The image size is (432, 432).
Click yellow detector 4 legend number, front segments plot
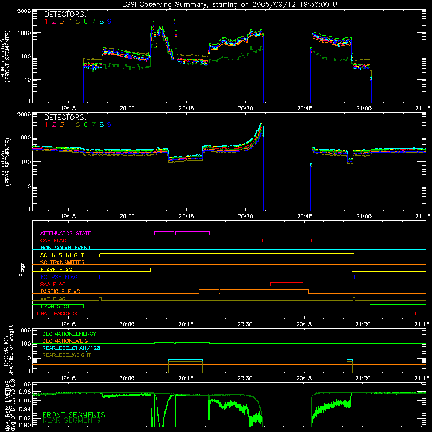(x=70, y=22)
